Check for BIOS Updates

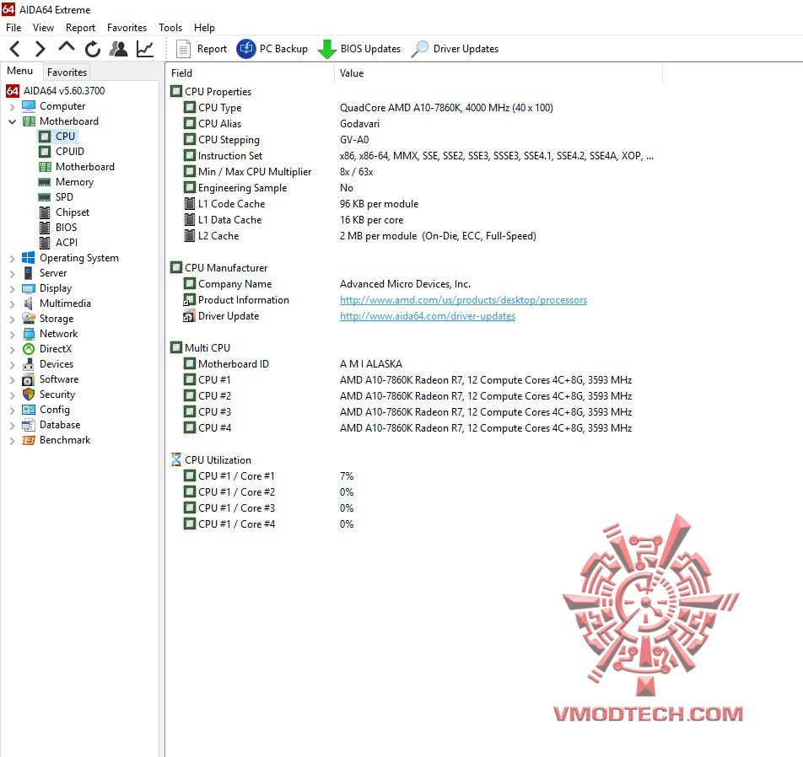(x=359, y=49)
